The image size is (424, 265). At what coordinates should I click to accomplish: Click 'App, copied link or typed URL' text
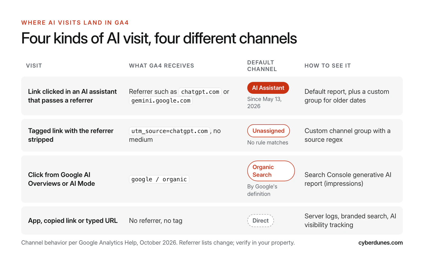73,221
